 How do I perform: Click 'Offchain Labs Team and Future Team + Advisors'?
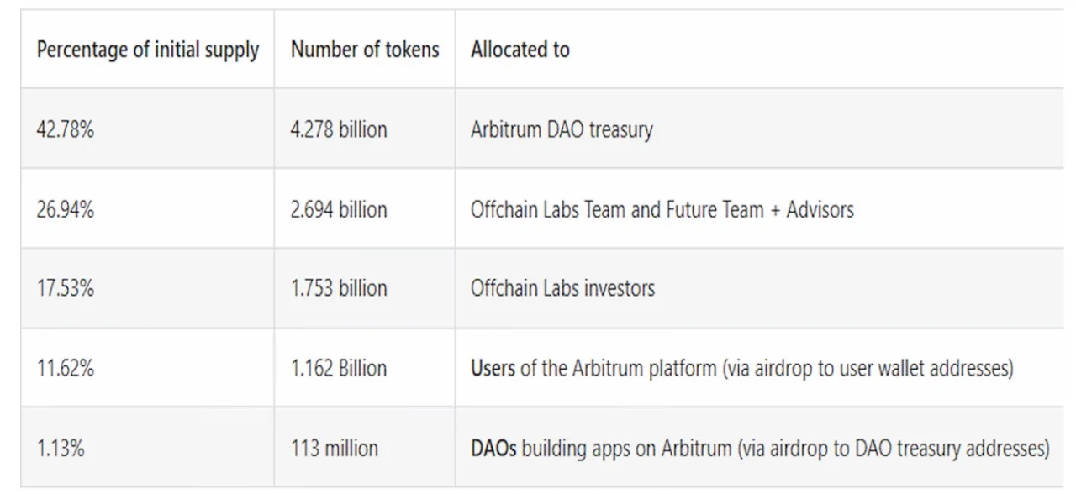662,209
